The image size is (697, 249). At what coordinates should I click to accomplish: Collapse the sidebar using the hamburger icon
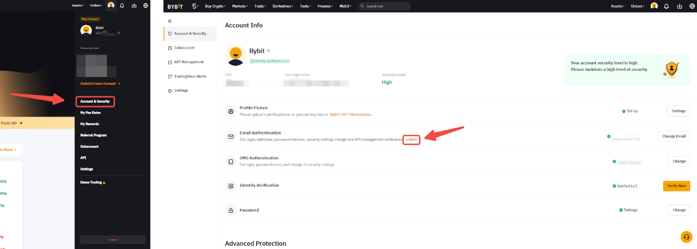point(170,21)
